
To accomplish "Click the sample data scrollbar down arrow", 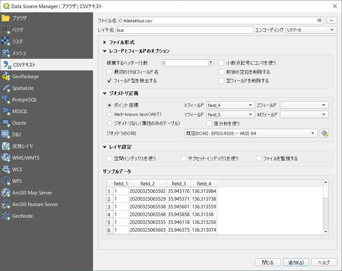I will (326, 232).
